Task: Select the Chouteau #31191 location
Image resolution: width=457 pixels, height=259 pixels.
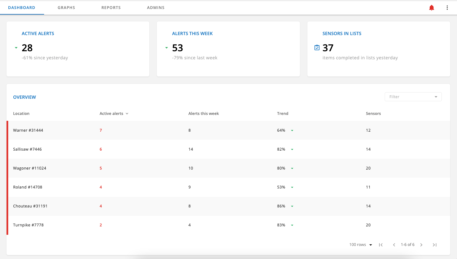Action: [30, 206]
